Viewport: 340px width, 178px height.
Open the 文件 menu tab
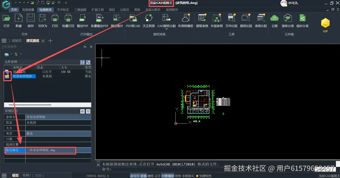click(x=14, y=10)
